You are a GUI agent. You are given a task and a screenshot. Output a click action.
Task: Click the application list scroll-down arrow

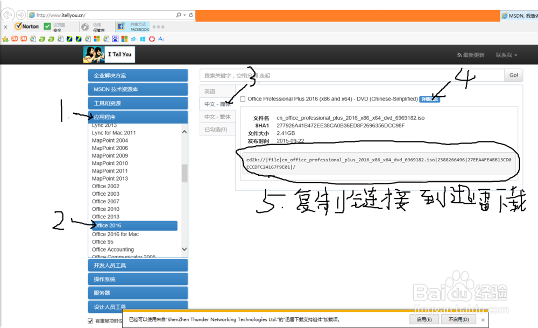[x=184, y=249]
